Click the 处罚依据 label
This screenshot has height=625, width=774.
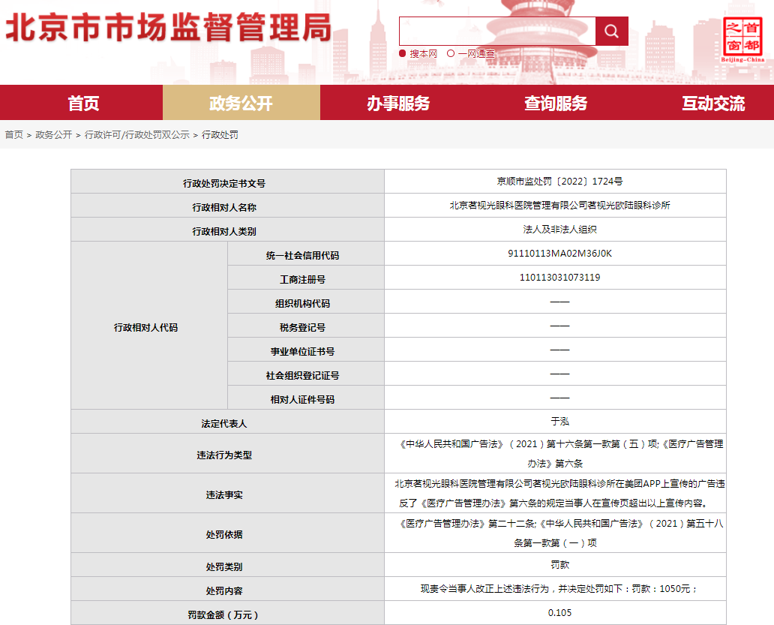tap(224, 535)
